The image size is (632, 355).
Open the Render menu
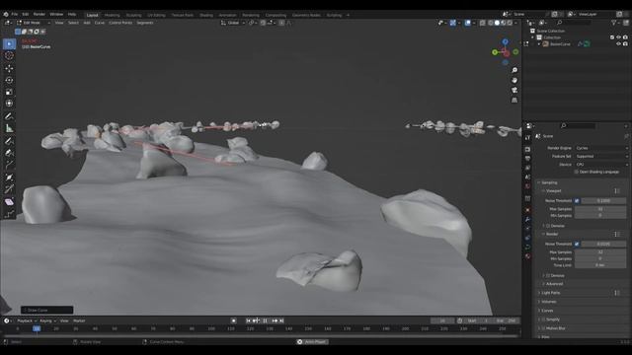[x=39, y=14]
